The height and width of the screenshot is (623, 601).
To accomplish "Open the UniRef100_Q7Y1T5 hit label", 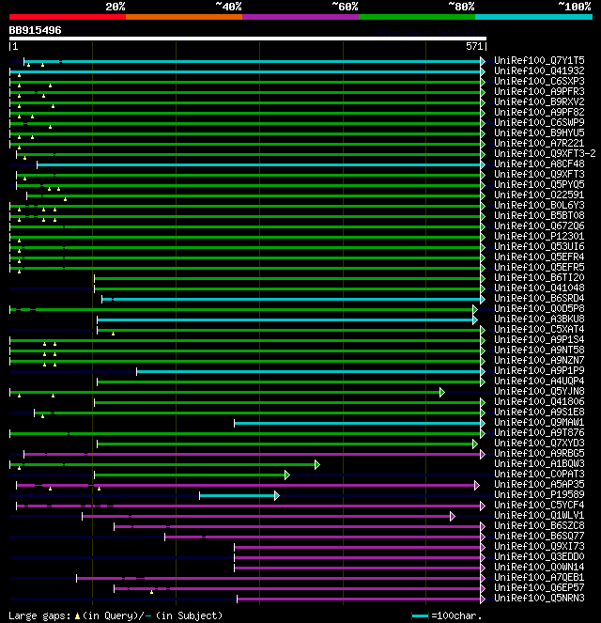I will [x=539, y=60].
